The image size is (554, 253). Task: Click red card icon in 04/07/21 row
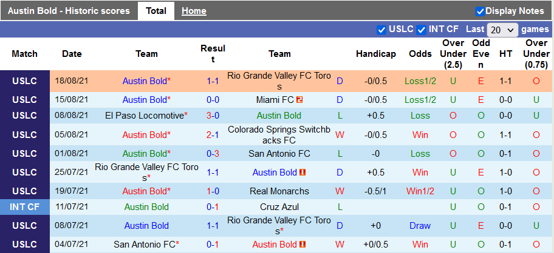click(x=303, y=245)
